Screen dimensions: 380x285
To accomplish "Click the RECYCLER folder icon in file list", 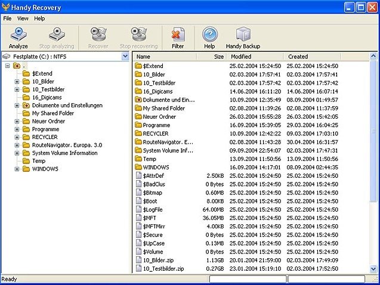I will coord(138,134).
